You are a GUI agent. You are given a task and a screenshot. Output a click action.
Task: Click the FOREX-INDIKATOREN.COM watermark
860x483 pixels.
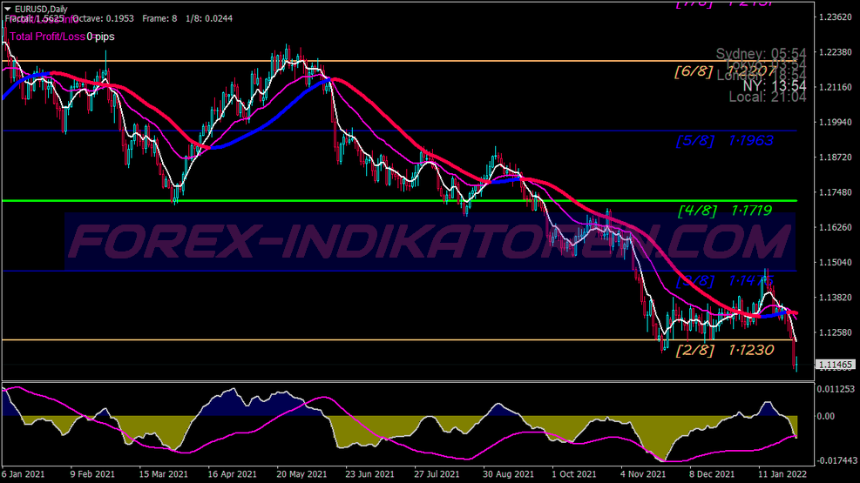coord(430,242)
